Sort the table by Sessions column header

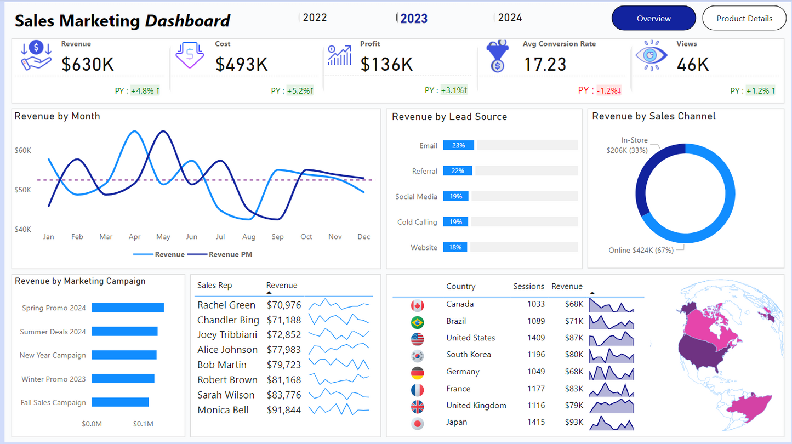point(528,286)
